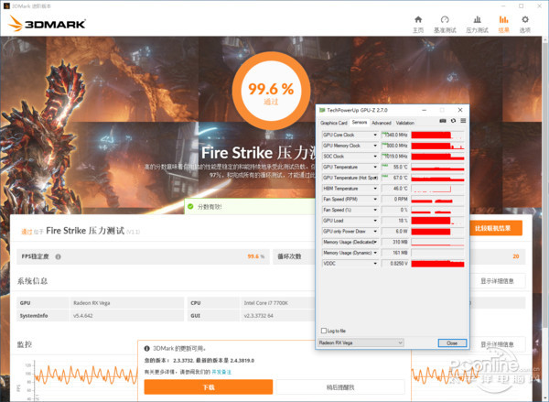
Task: Open the Benchmarks (基准测试) gauge icon
Action: coord(445,19)
